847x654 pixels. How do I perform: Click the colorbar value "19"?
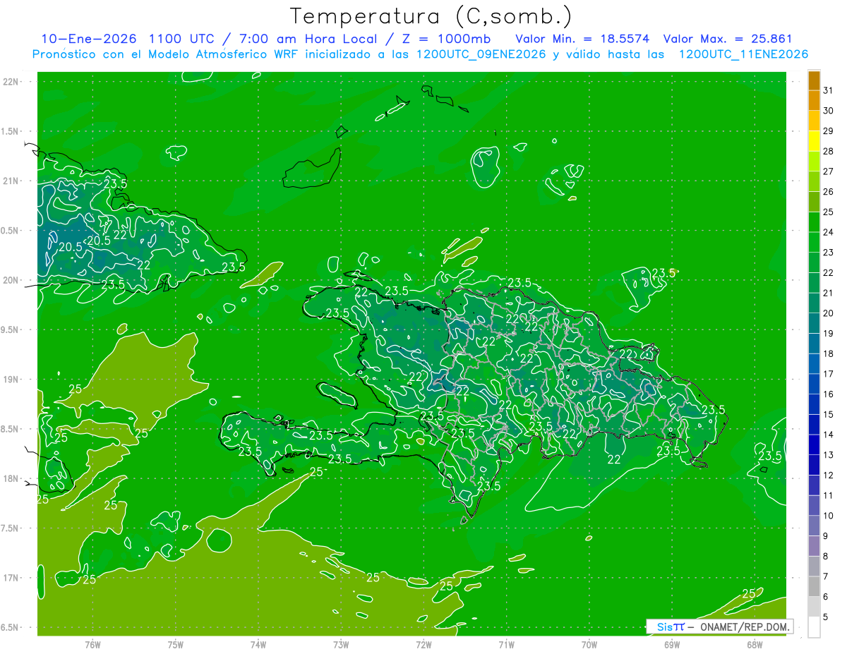(x=828, y=333)
